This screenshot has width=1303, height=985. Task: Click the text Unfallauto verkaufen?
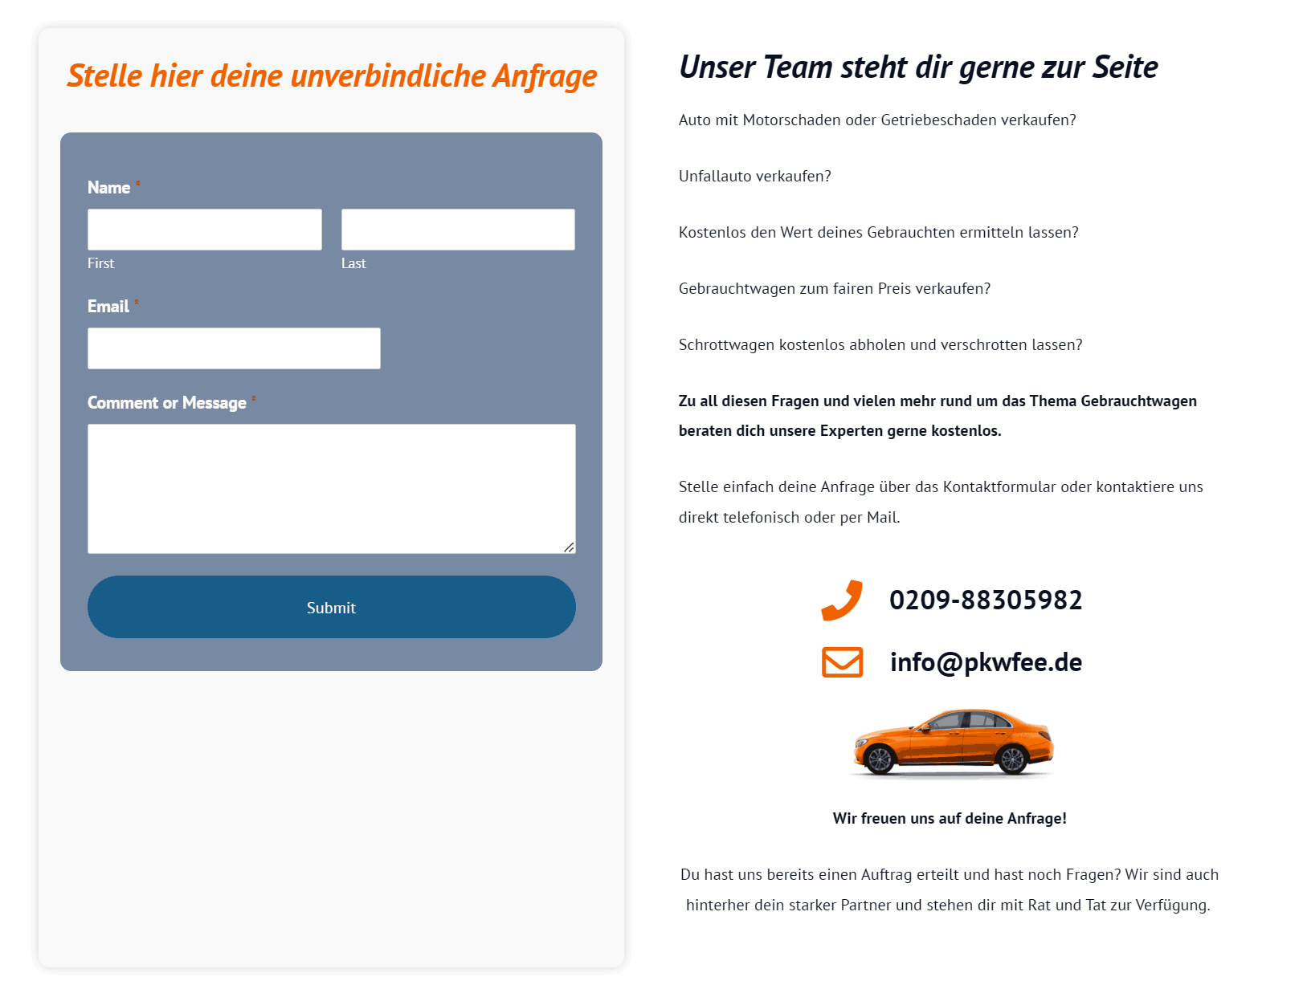click(755, 176)
